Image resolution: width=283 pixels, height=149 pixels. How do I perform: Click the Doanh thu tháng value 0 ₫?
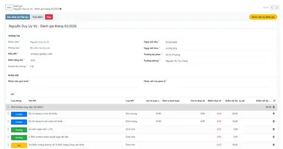(x=32, y=66)
